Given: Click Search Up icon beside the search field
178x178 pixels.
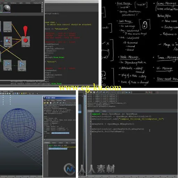Looking at the screenshot, I should (150, 92).
